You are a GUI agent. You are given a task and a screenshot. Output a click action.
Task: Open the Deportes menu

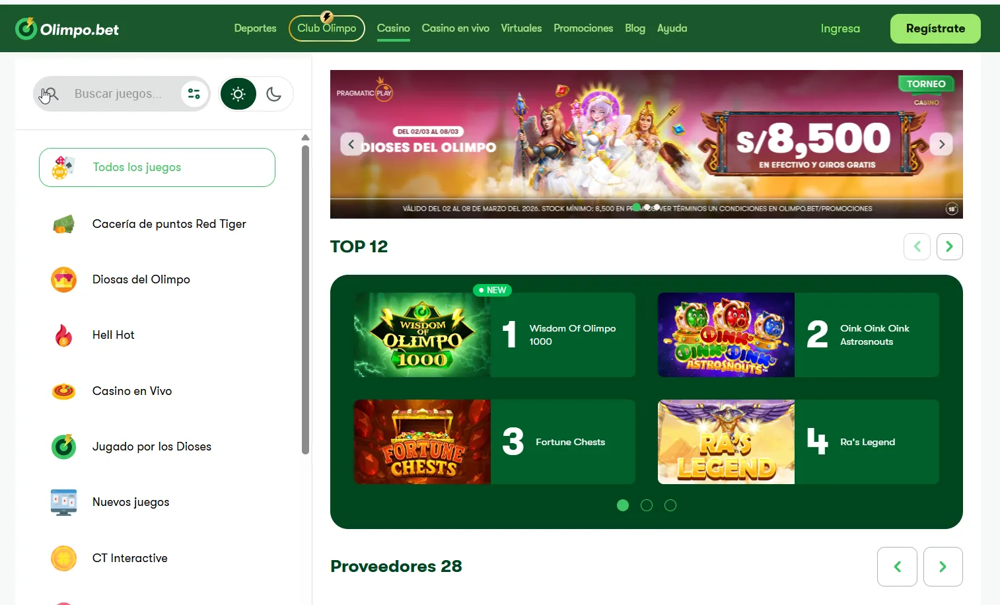tap(255, 28)
